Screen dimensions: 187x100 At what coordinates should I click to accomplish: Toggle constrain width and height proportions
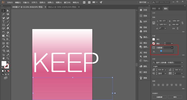pos(182,23)
